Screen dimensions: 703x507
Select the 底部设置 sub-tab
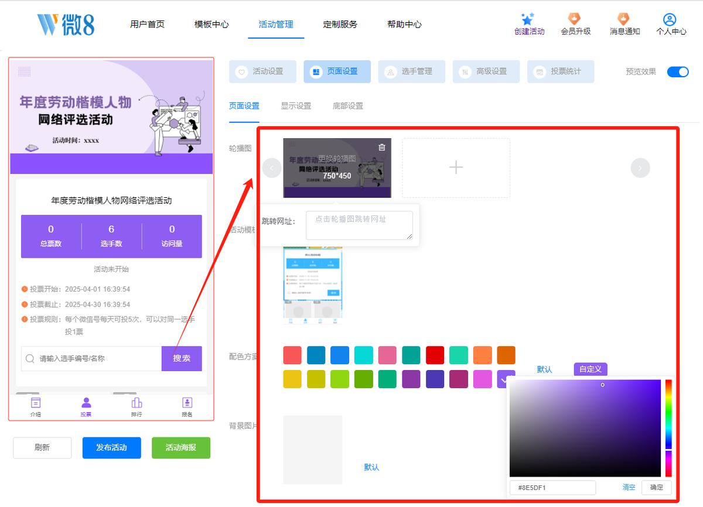coord(348,106)
